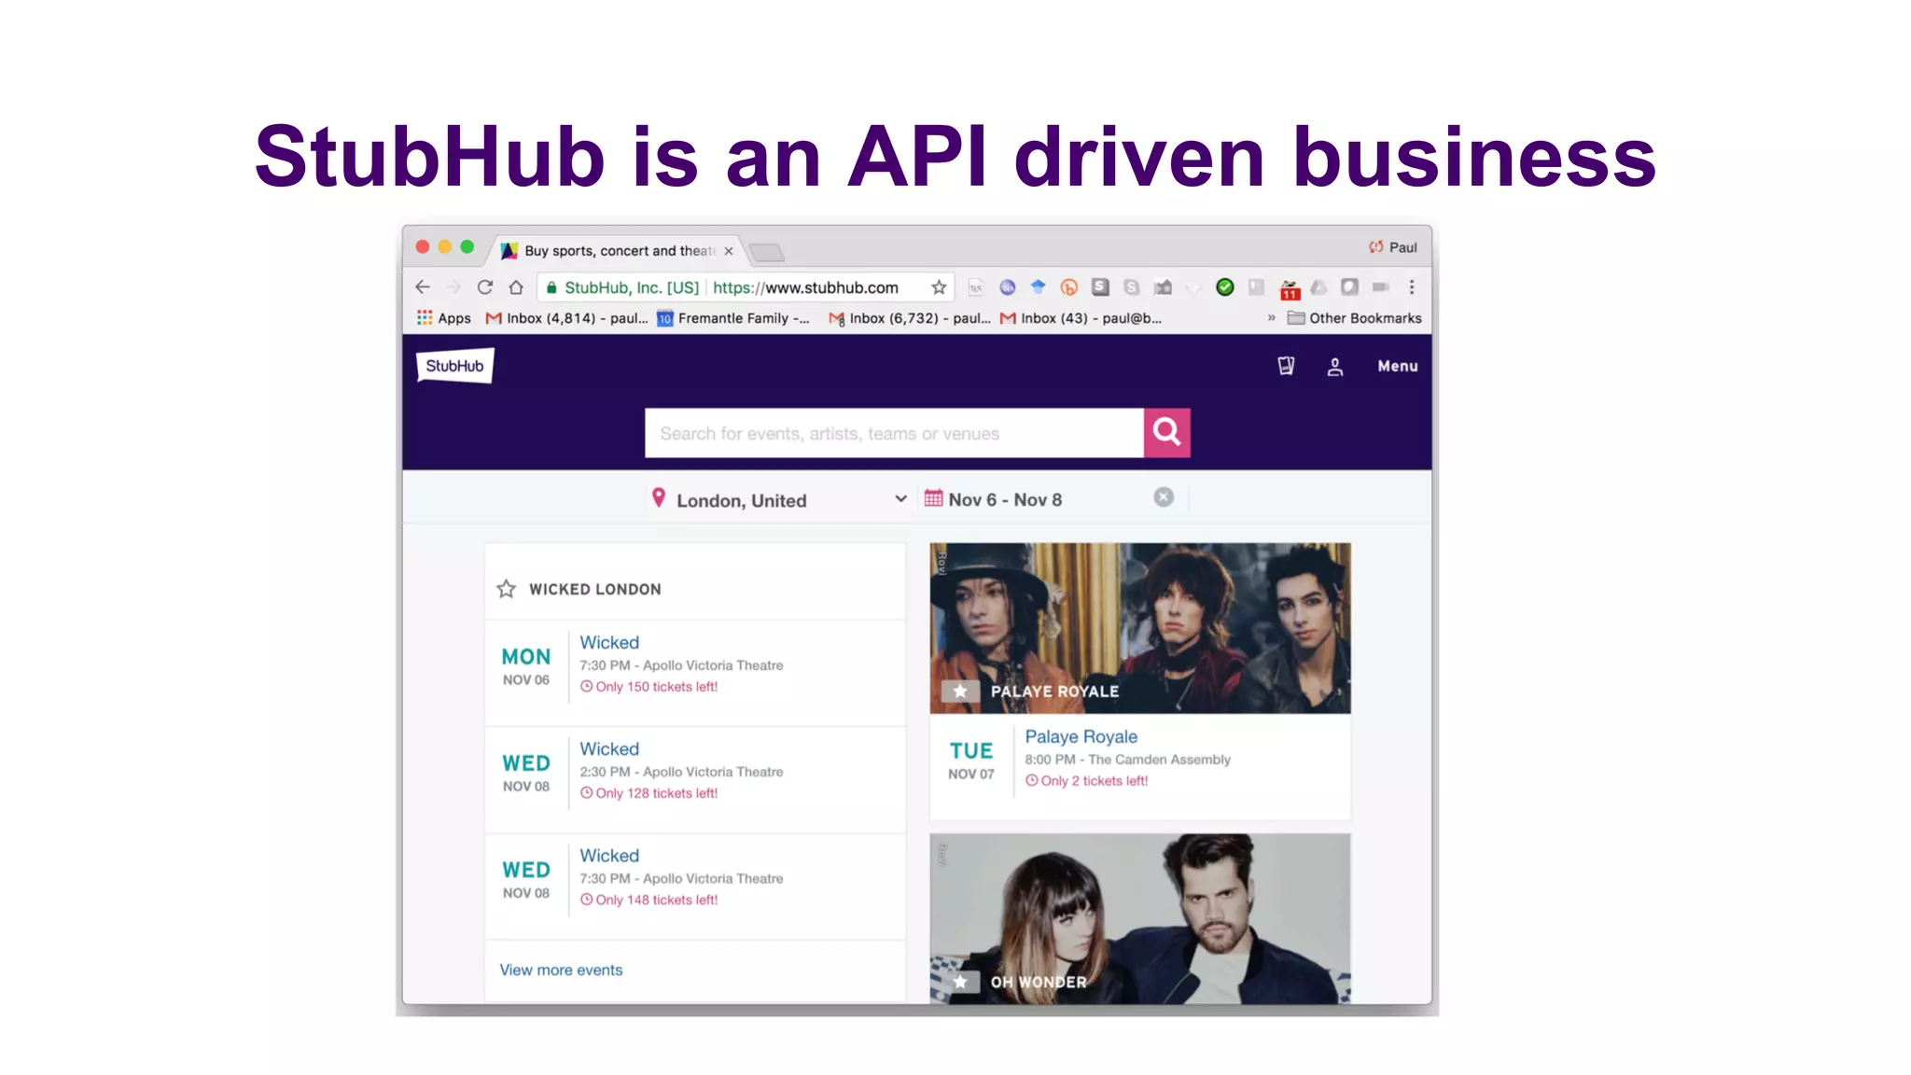Go back with browser back arrow
This screenshot has height=1075, width=1911.
423,287
